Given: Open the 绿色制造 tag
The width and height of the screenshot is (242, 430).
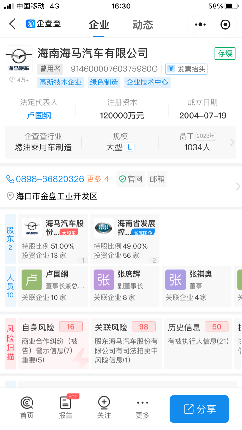Looking at the screenshot, I should (104, 82).
